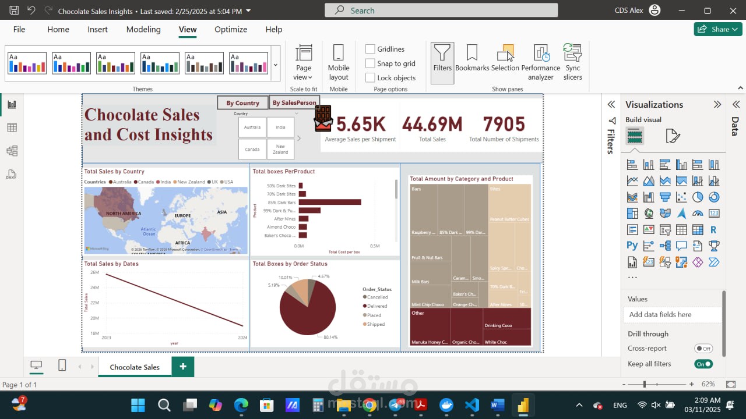Select the matrix visual icon

(698, 230)
